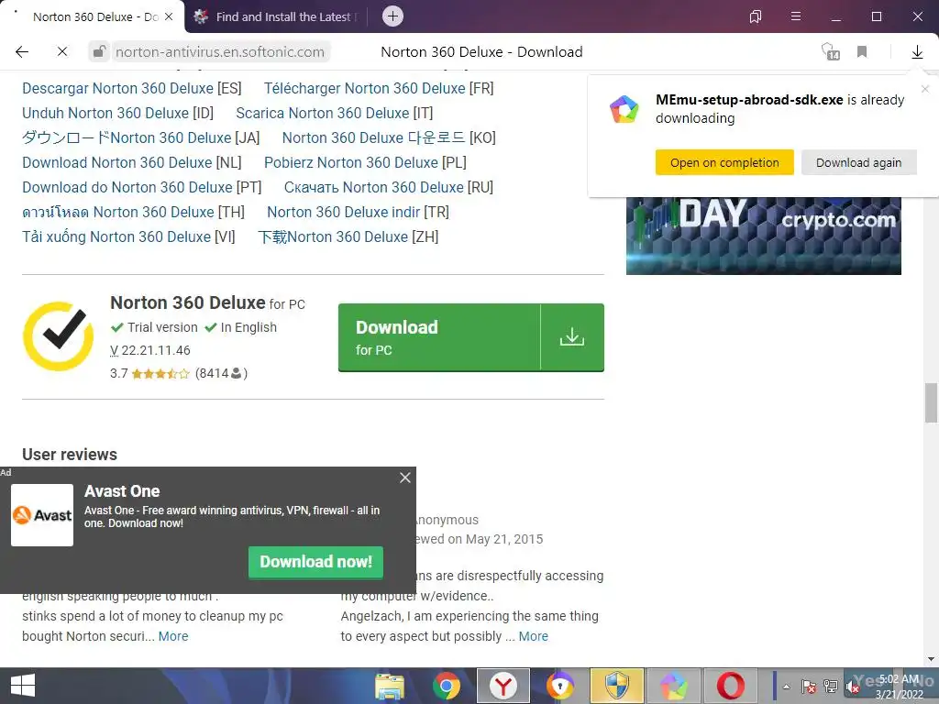Click the address bar URL field
Viewport: 939px width, 704px height.
click(x=220, y=52)
